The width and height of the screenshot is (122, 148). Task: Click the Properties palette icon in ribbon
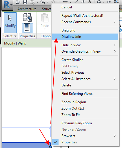coord(28,28)
